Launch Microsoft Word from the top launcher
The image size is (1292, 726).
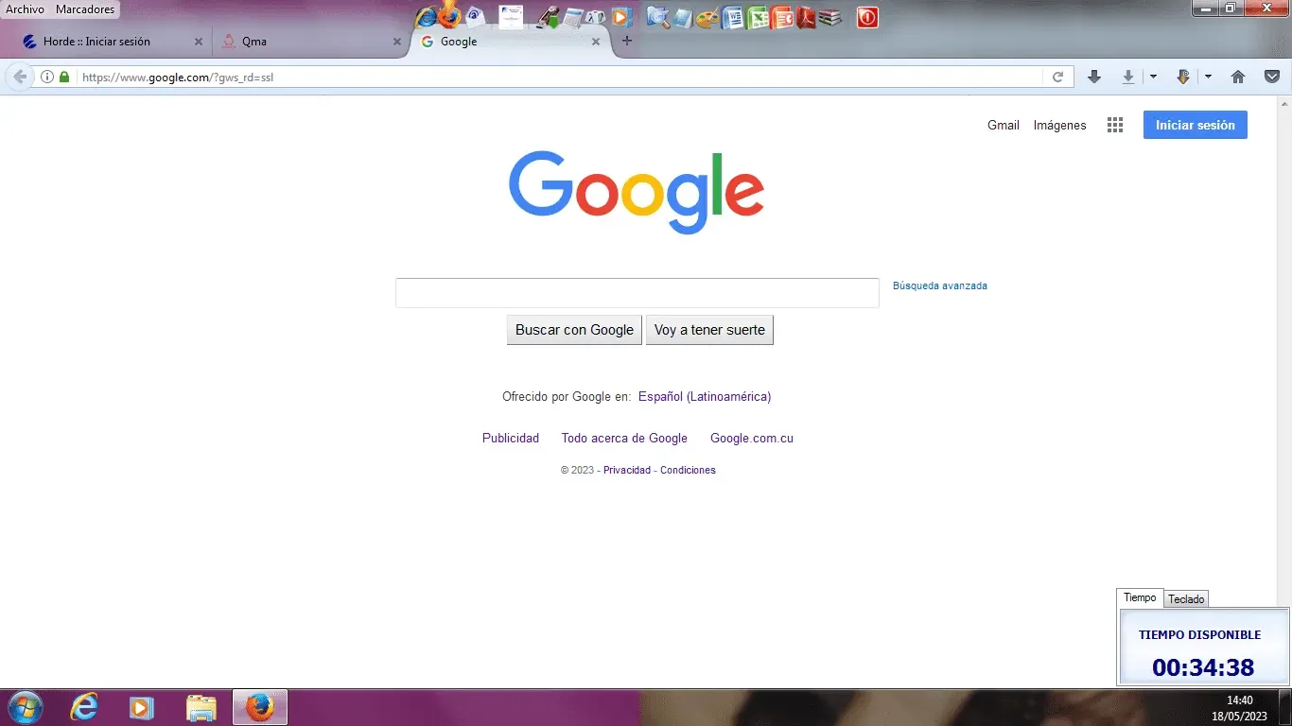[x=733, y=17]
